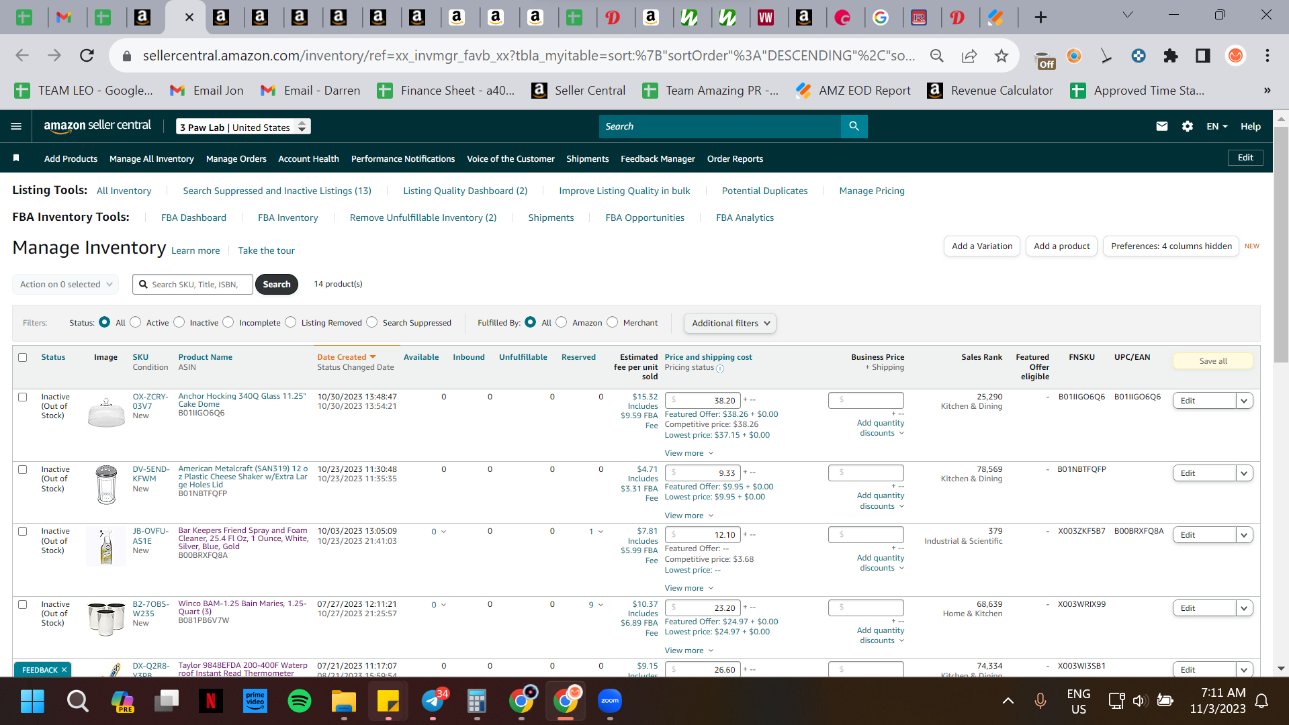This screenshot has height=725, width=1289.
Task: Open the EN language dropdown
Action: tap(1217, 126)
